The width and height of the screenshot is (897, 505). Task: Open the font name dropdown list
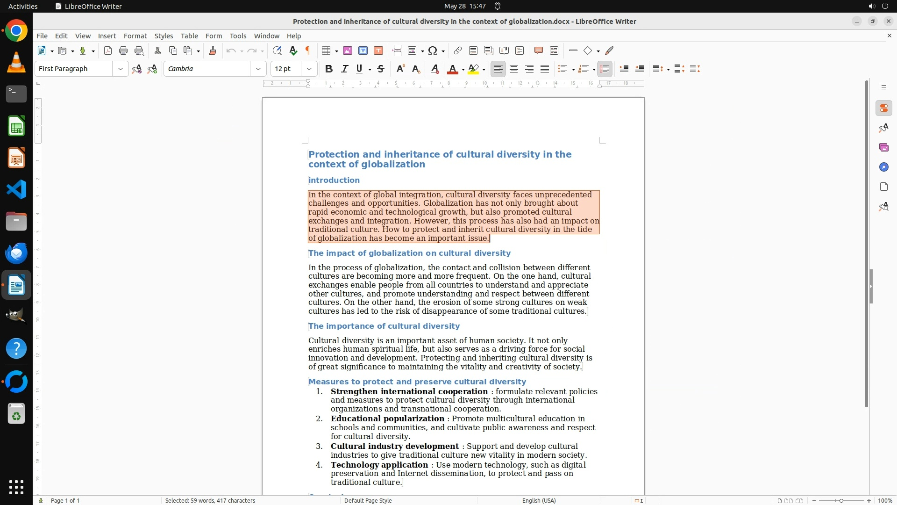(258, 69)
